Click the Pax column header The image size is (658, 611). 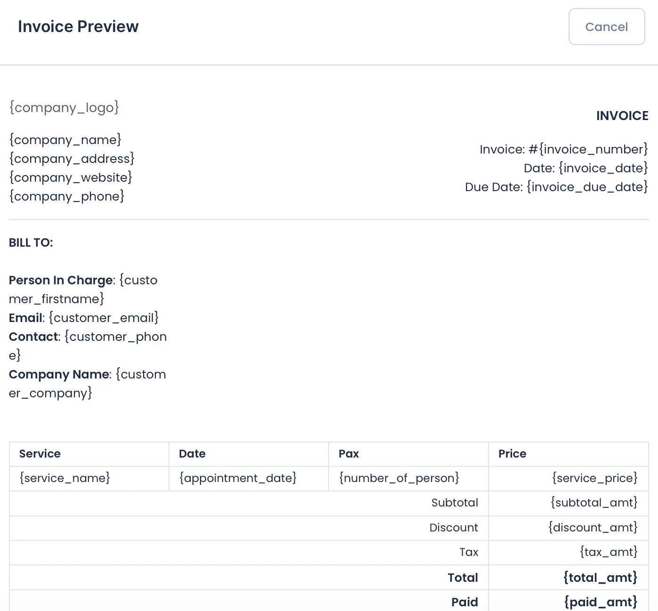tap(349, 454)
